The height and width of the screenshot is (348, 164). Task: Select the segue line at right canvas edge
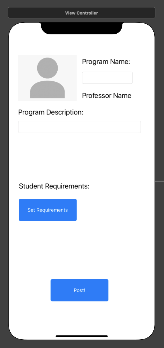(x=160, y=181)
